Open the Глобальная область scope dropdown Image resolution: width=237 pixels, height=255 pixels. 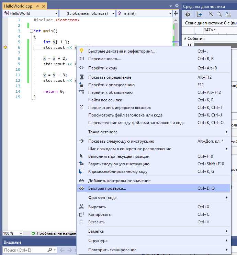tap(88, 13)
